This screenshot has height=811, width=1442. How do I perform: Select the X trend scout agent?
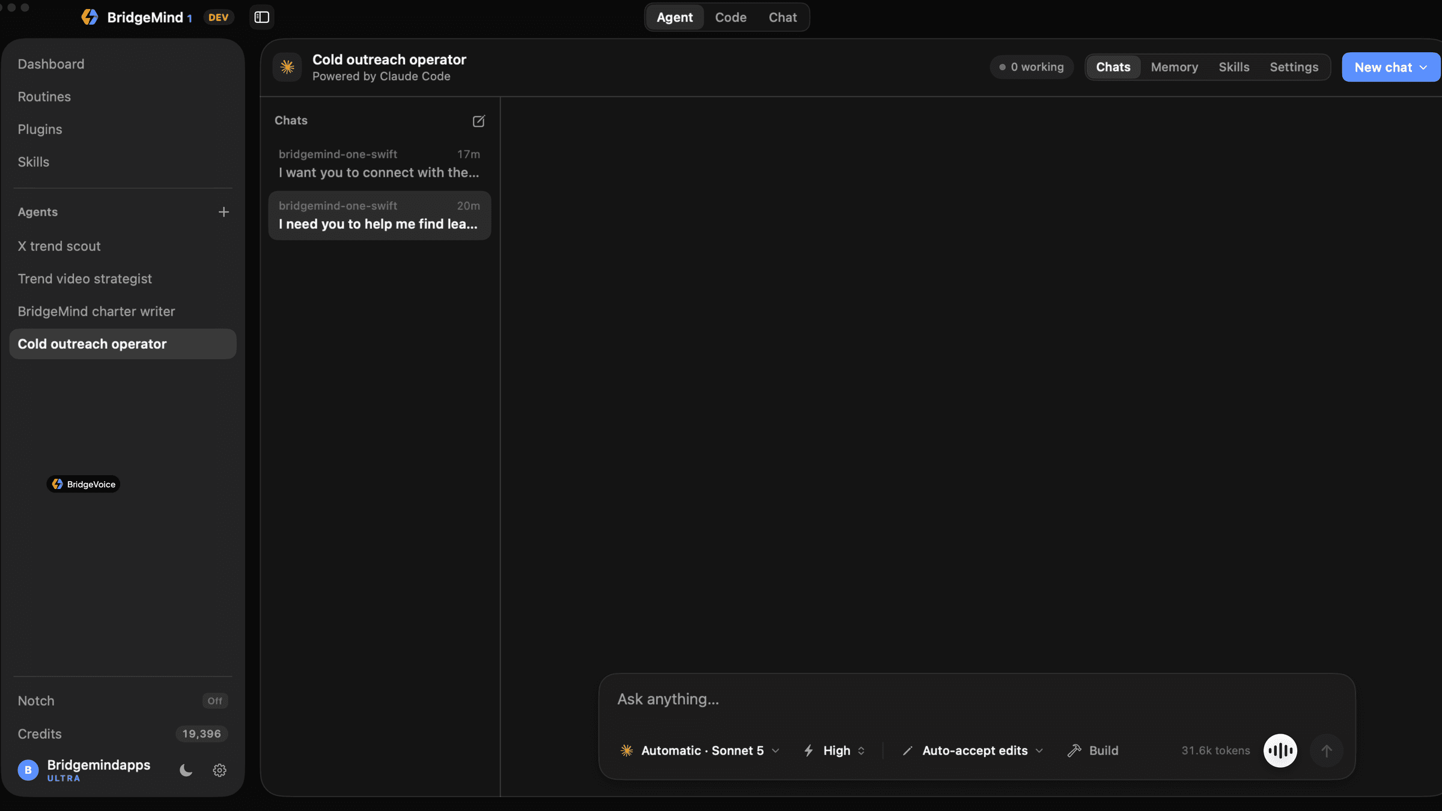pos(123,246)
